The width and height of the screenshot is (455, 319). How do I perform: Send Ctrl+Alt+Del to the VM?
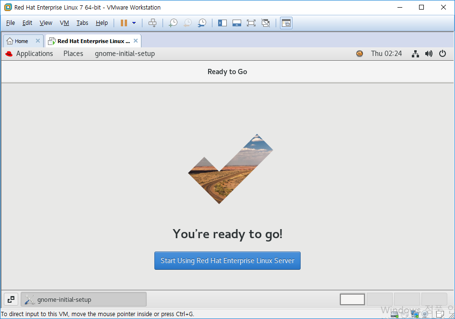tap(152, 23)
